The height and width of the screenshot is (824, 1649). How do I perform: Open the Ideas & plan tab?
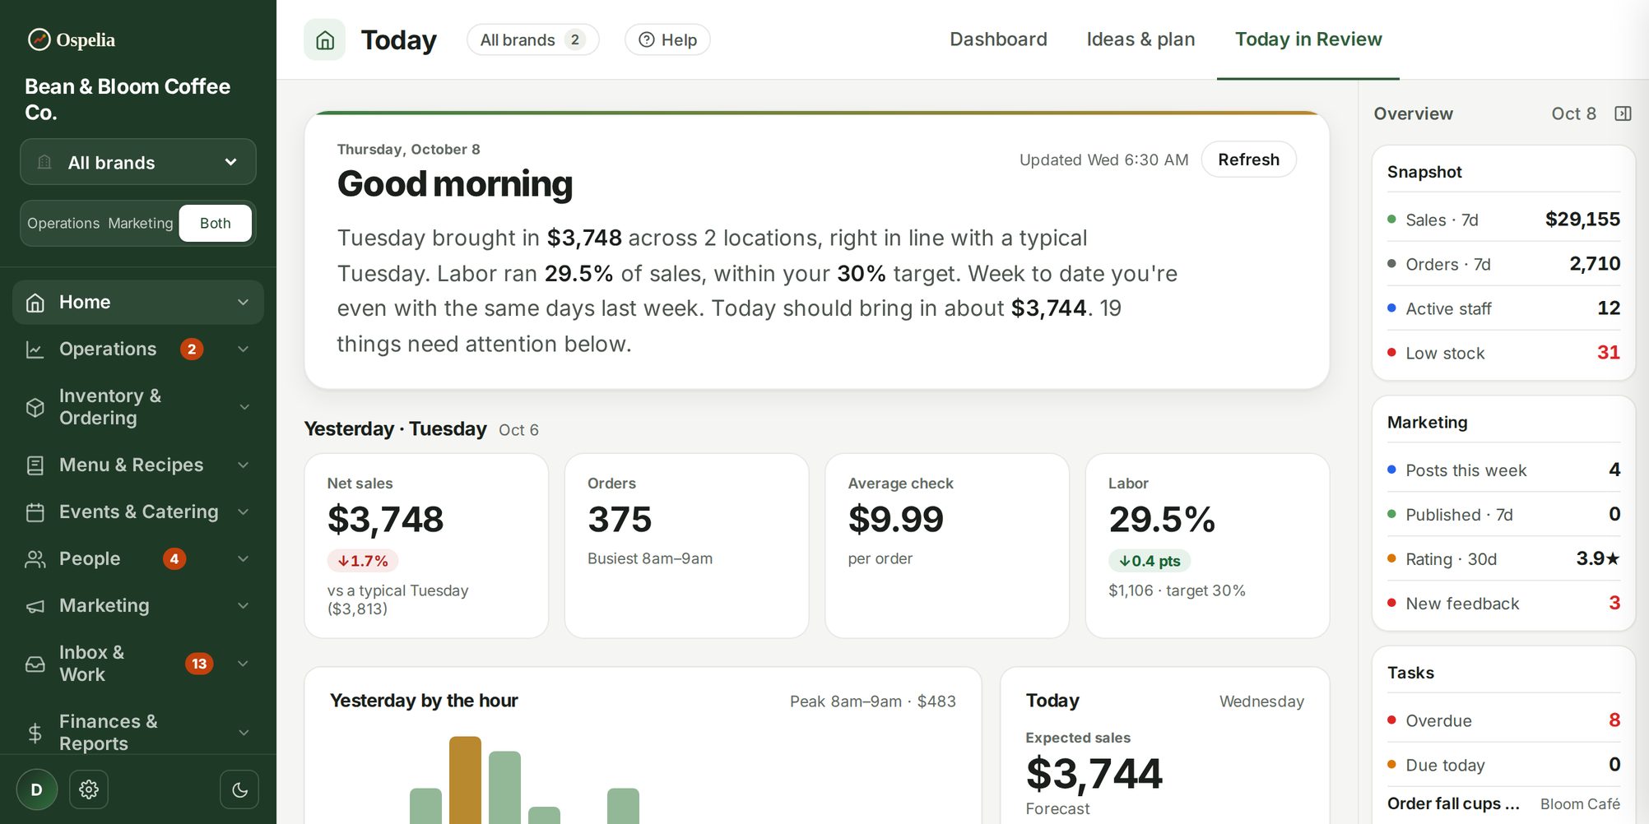click(x=1140, y=39)
